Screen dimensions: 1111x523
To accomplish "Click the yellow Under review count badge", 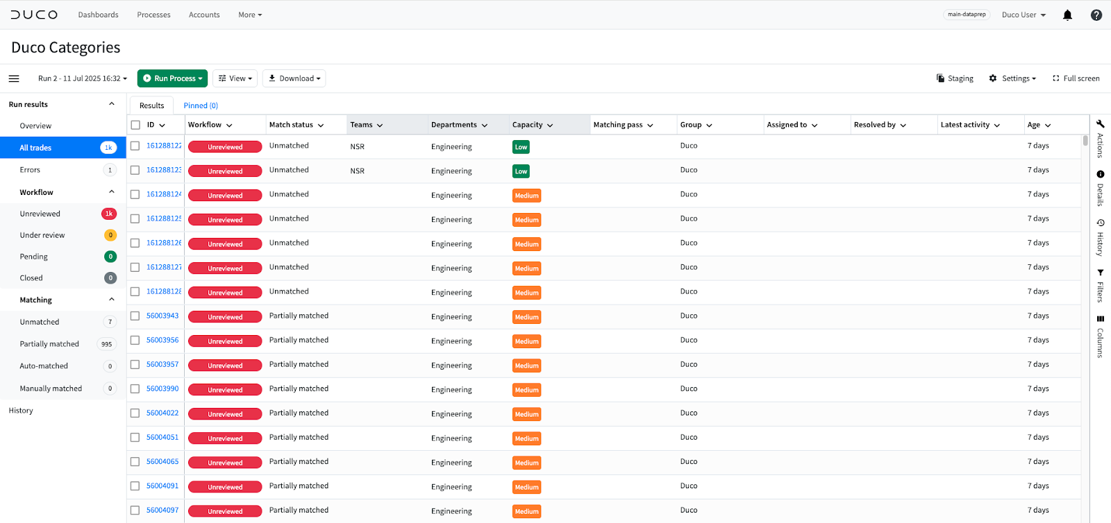I will coord(110,235).
